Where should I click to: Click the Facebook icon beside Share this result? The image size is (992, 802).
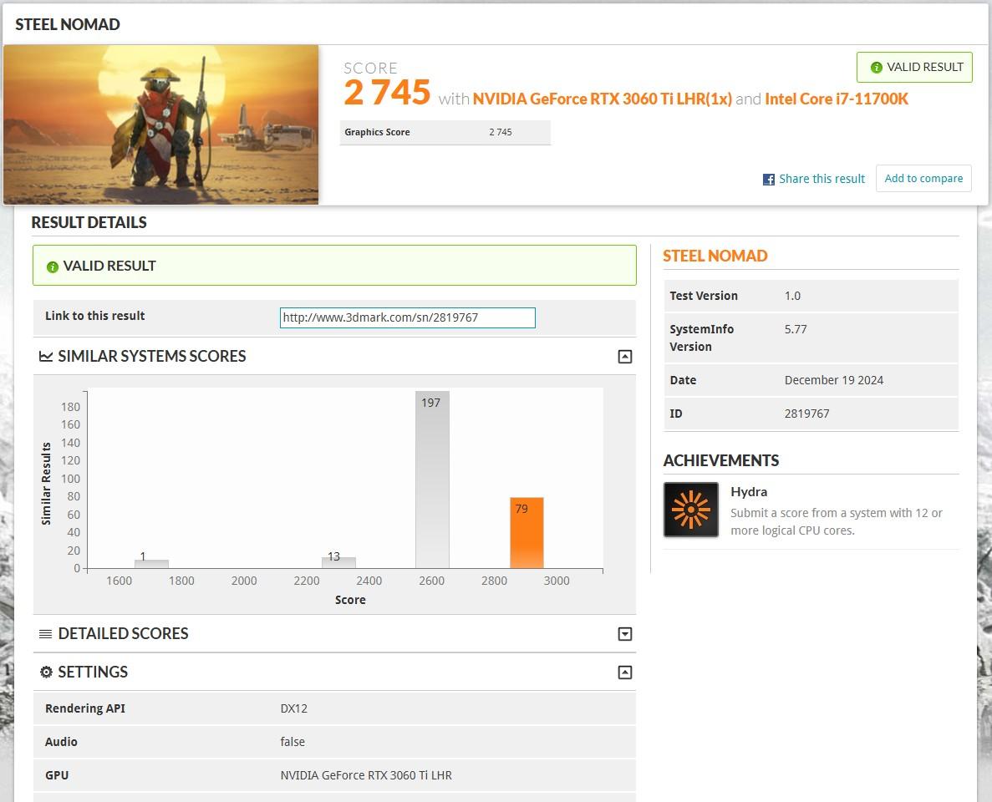768,180
